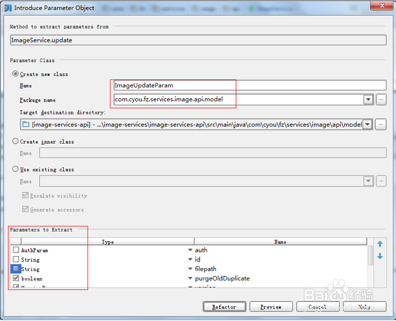Check the AuthParam auth parameter checkbox
This screenshot has width=396, height=321.
16,250
